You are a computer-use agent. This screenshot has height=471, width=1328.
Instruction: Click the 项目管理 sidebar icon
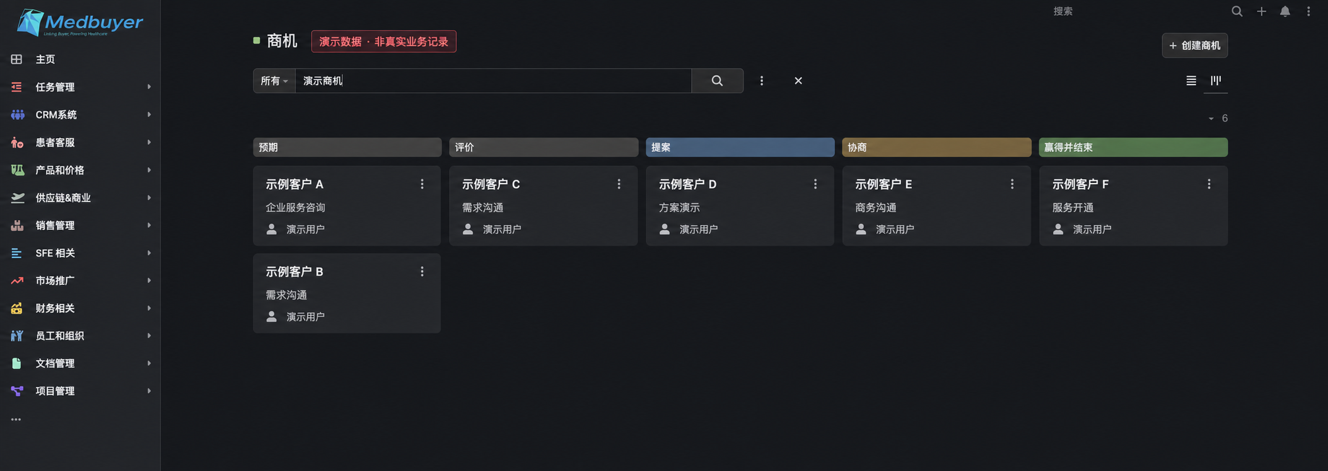click(17, 391)
